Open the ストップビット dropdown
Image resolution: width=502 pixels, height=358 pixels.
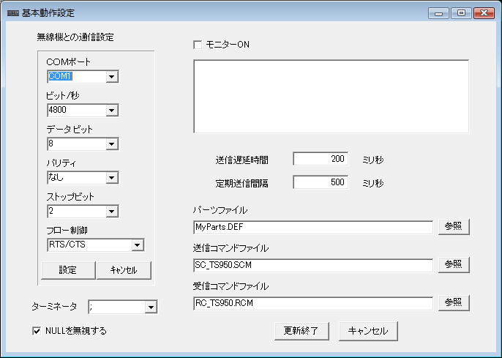tap(111, 211)
